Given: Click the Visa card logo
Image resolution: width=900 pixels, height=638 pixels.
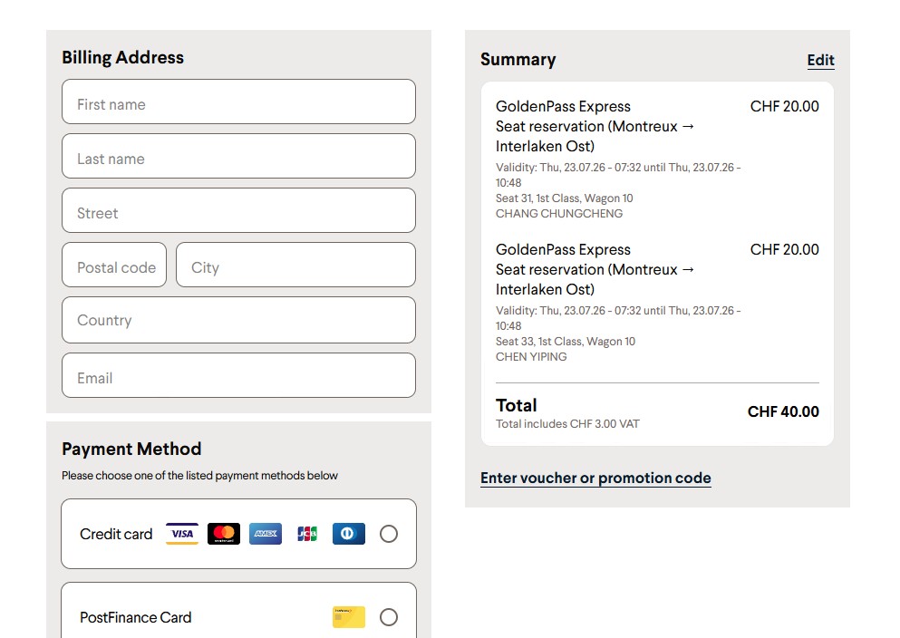Looking at the screenshot, I should [182, 534].
